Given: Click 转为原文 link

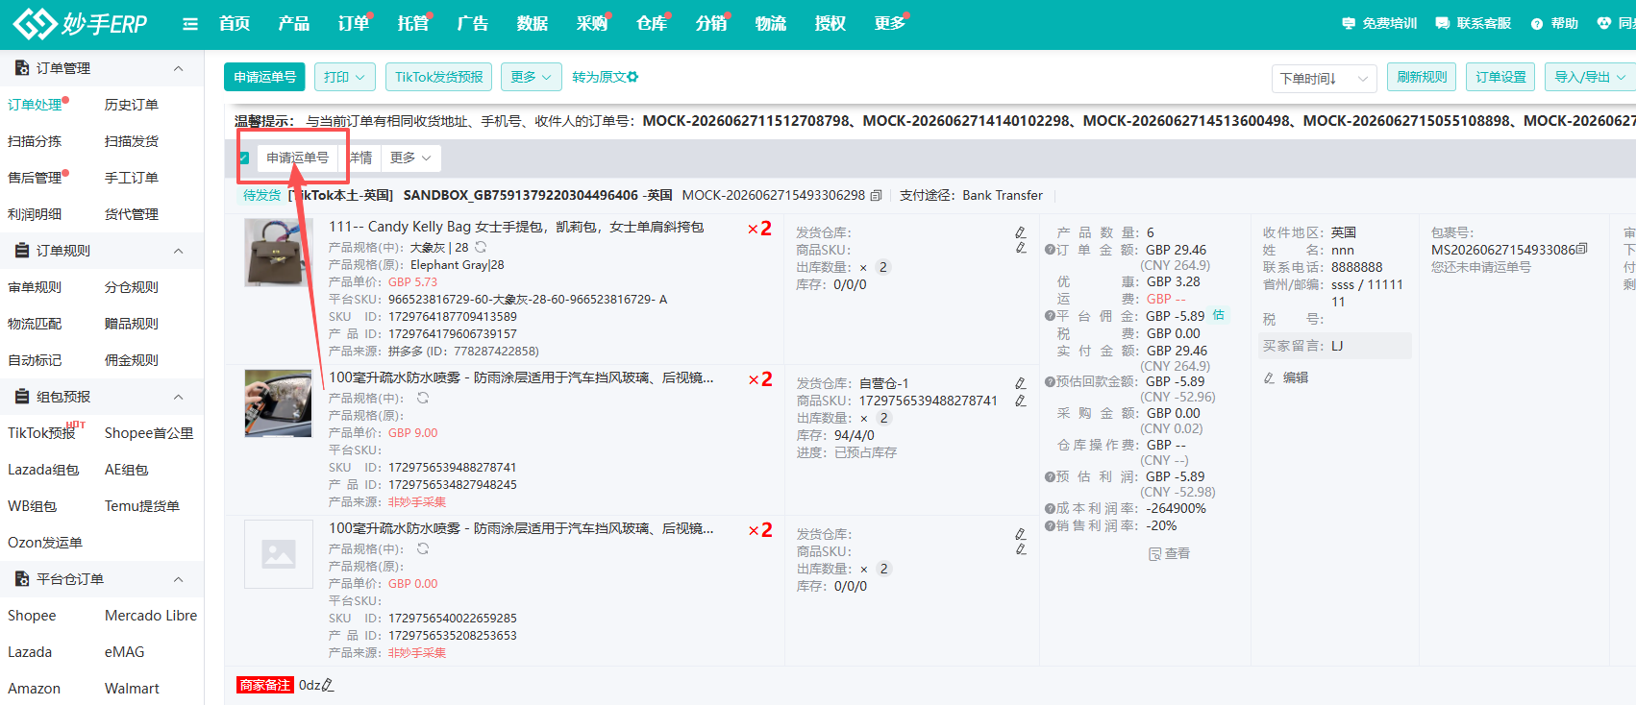Looking at the screenshot, I should coord(599,77).
